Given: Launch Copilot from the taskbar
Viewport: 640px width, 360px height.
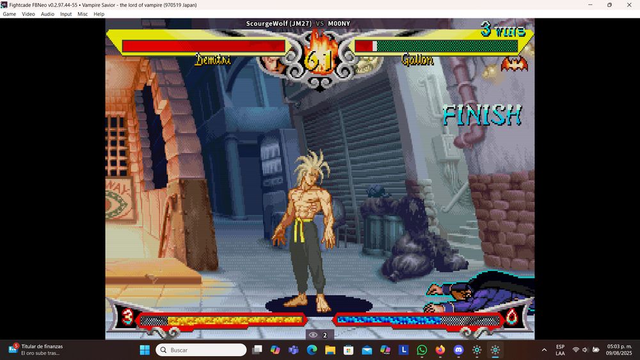Looking at the screenshot, I should pos(275,350).
